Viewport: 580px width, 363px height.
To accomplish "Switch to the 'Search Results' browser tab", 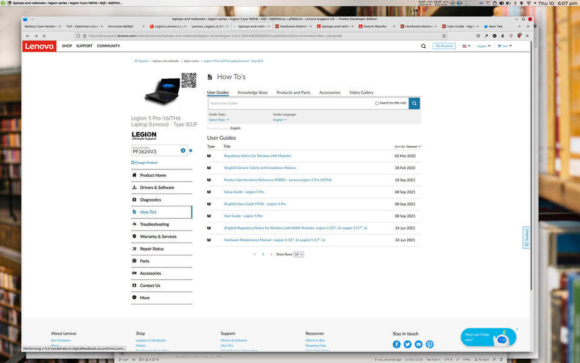I will point(377,27).
